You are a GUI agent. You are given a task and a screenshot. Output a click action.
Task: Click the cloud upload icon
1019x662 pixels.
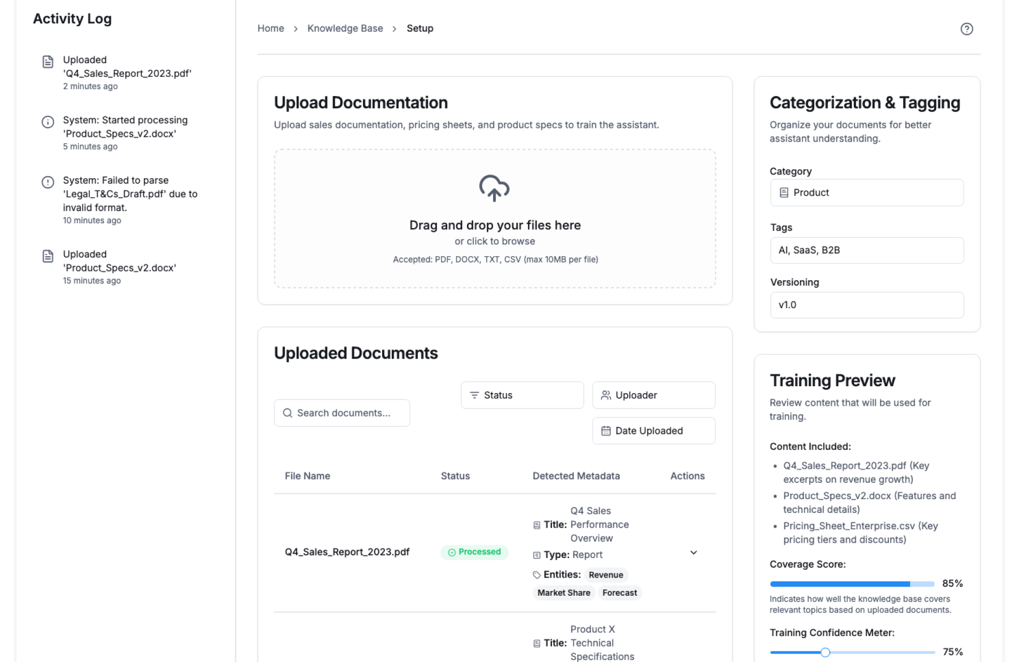[x=494, y=188]
